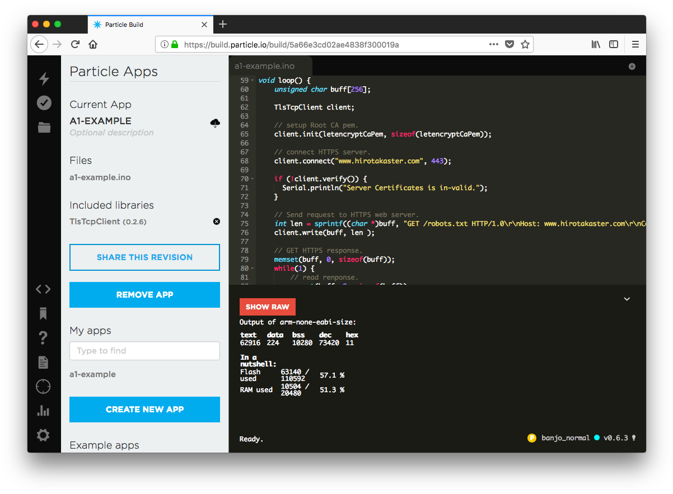Collapse the loop() fold at line 59
673x494 pixels.
point(251,80)
